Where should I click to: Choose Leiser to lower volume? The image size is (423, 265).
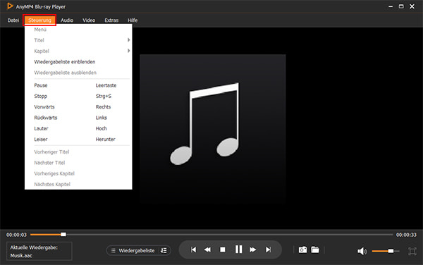(78, 139)
